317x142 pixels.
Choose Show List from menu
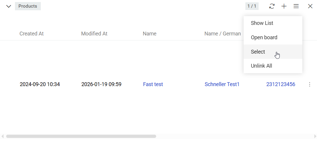tap(262, 23)
